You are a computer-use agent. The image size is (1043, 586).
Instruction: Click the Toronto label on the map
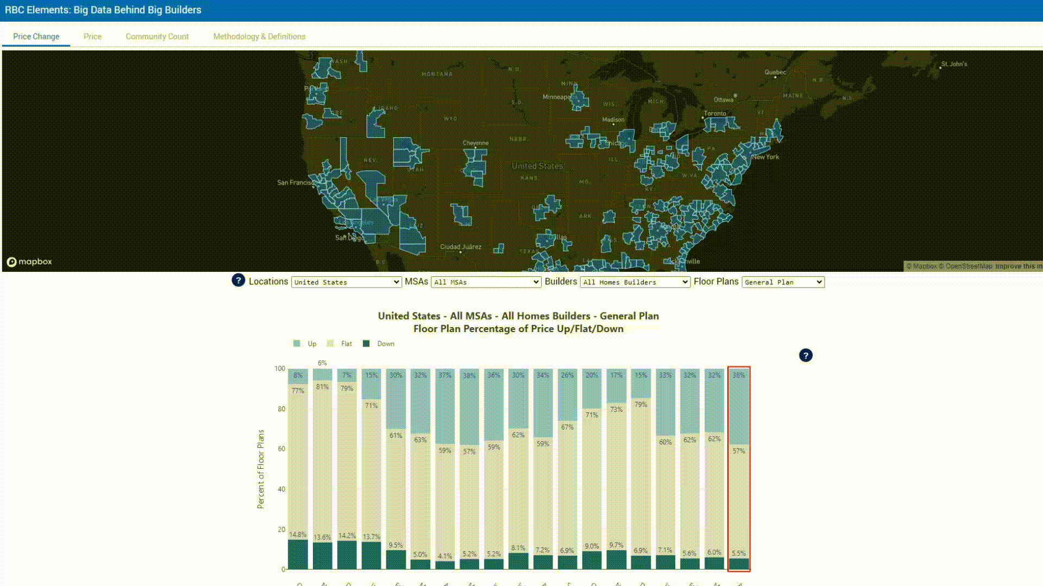point(715,113)
